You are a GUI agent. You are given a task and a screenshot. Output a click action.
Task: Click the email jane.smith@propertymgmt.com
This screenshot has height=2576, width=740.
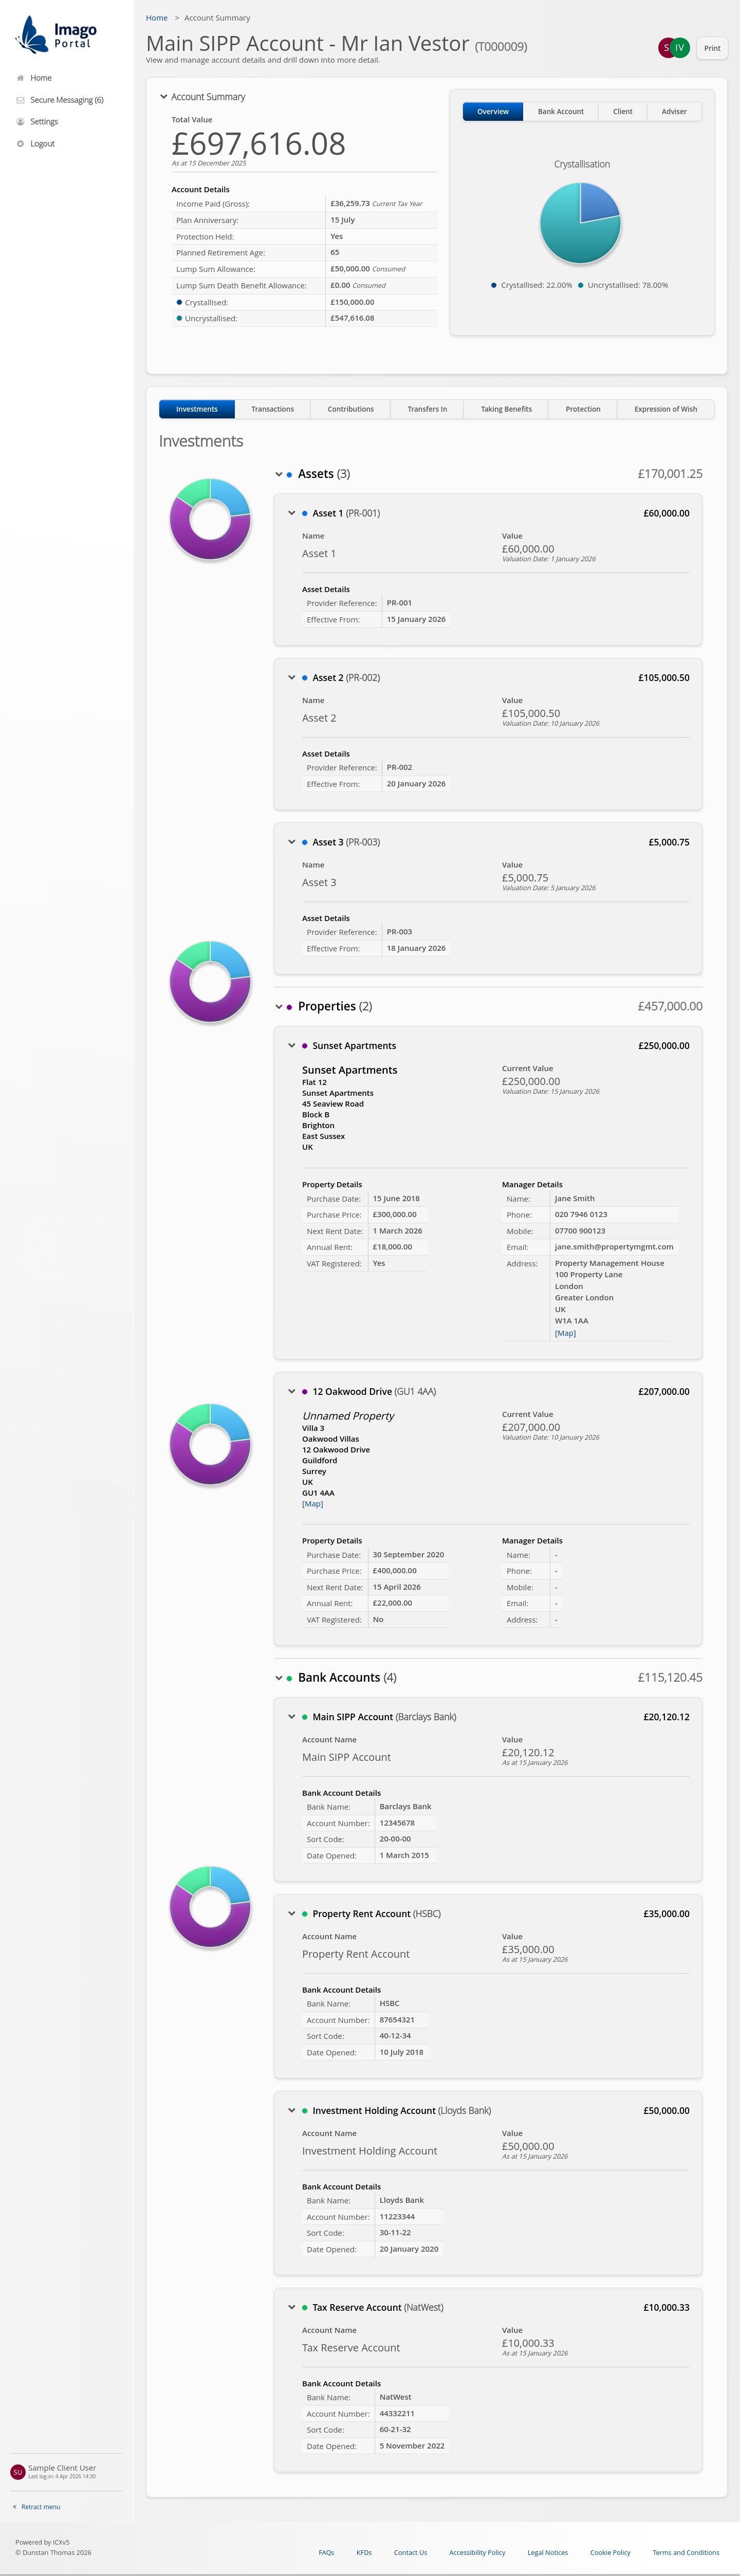click(x=614, y=1247)
